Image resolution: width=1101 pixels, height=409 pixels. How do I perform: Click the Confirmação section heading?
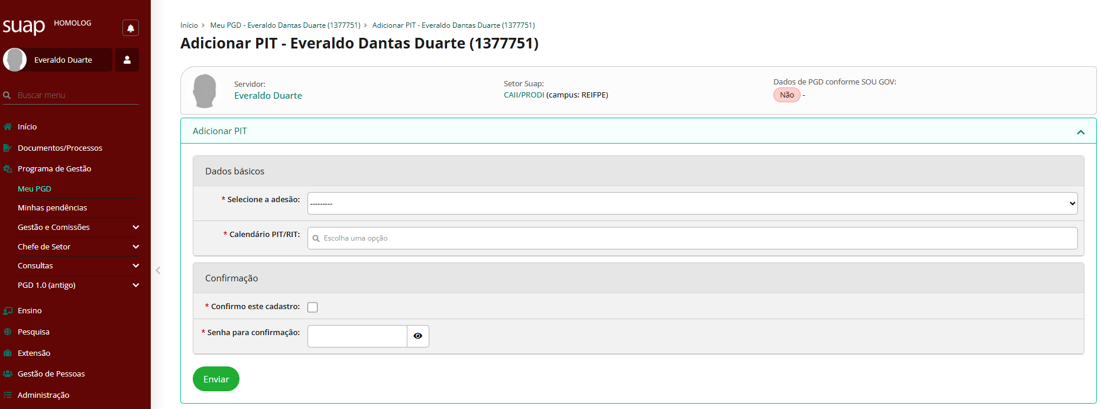coord(231,278)
